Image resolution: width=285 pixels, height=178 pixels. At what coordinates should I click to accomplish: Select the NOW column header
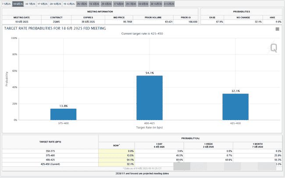click(117, 144)
